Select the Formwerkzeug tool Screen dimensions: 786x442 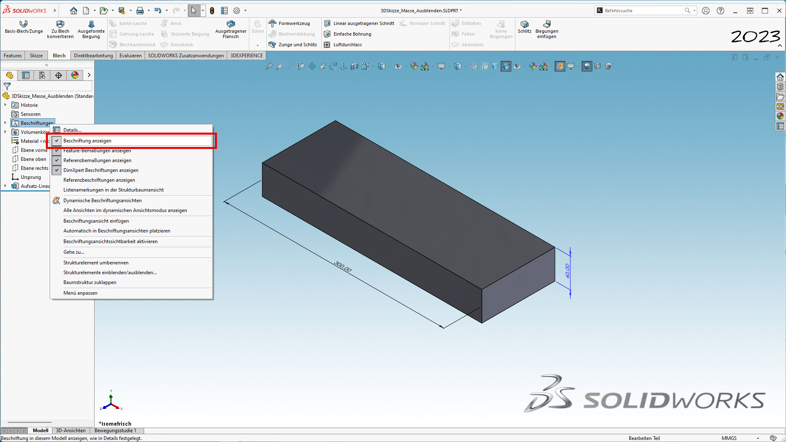[x=289, y=23]
